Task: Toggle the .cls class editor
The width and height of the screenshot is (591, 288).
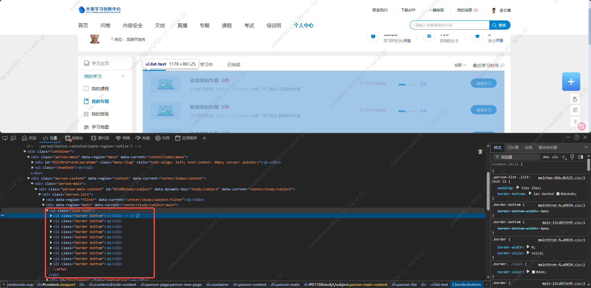Action: point(555,157)
